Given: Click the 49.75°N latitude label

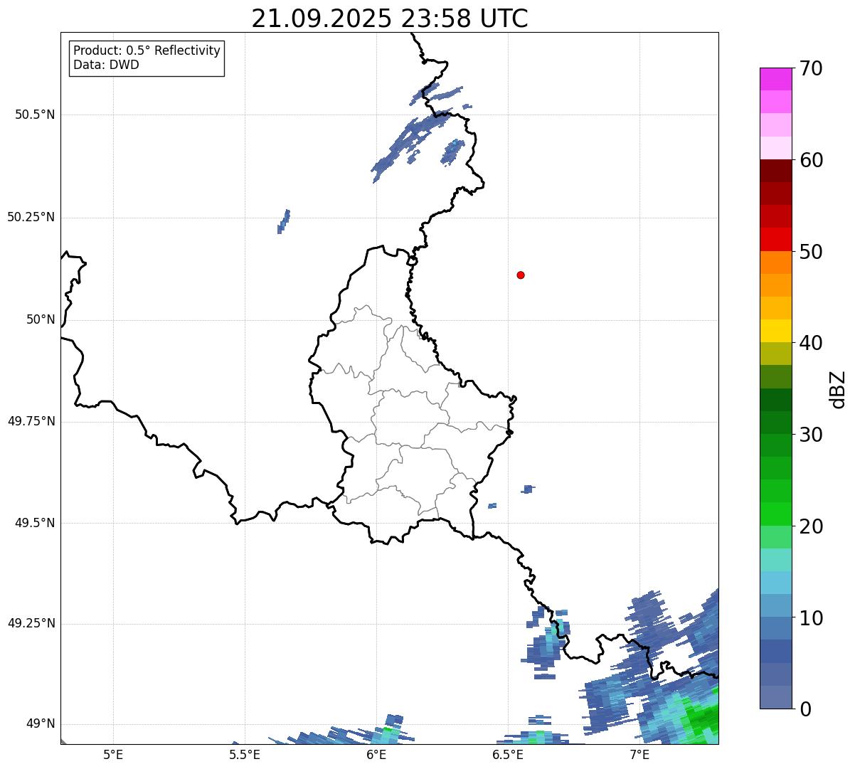Looking at the screenshot, I should pyautogui.click(x=31, y=421).
